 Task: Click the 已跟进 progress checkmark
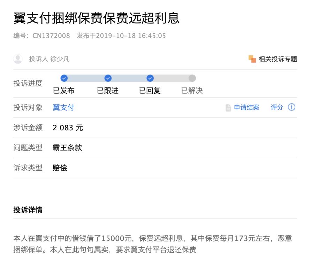[108, 78]
